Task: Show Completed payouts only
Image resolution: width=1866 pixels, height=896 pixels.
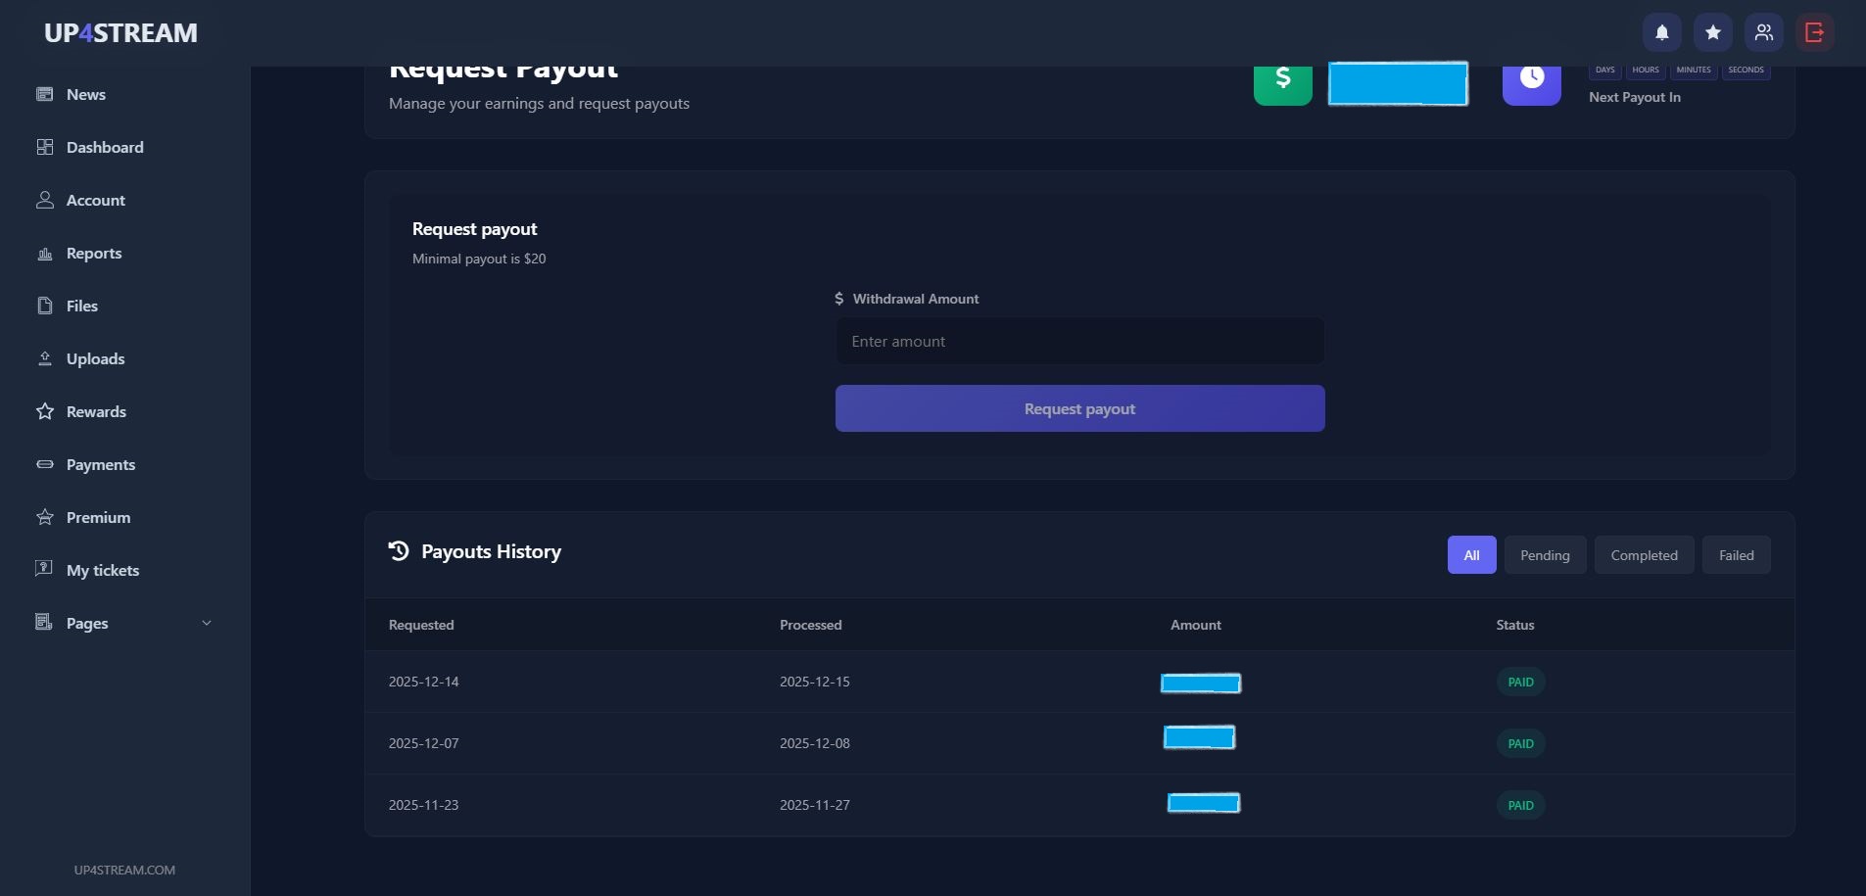Action: (1644, 555)
